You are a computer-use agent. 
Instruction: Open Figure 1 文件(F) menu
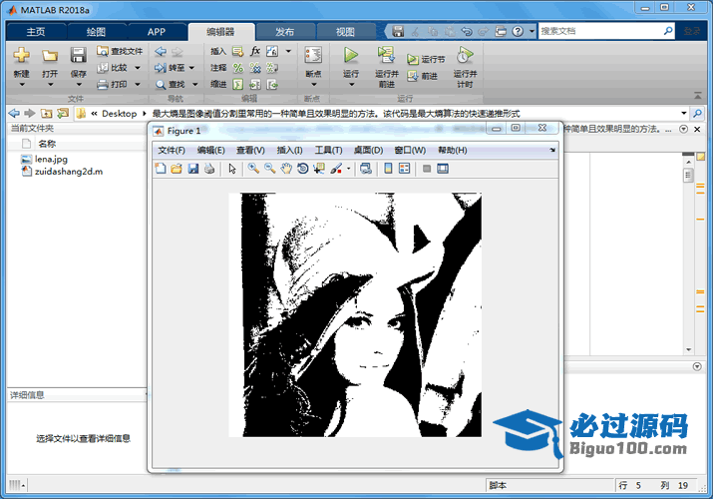coord(172,150)
